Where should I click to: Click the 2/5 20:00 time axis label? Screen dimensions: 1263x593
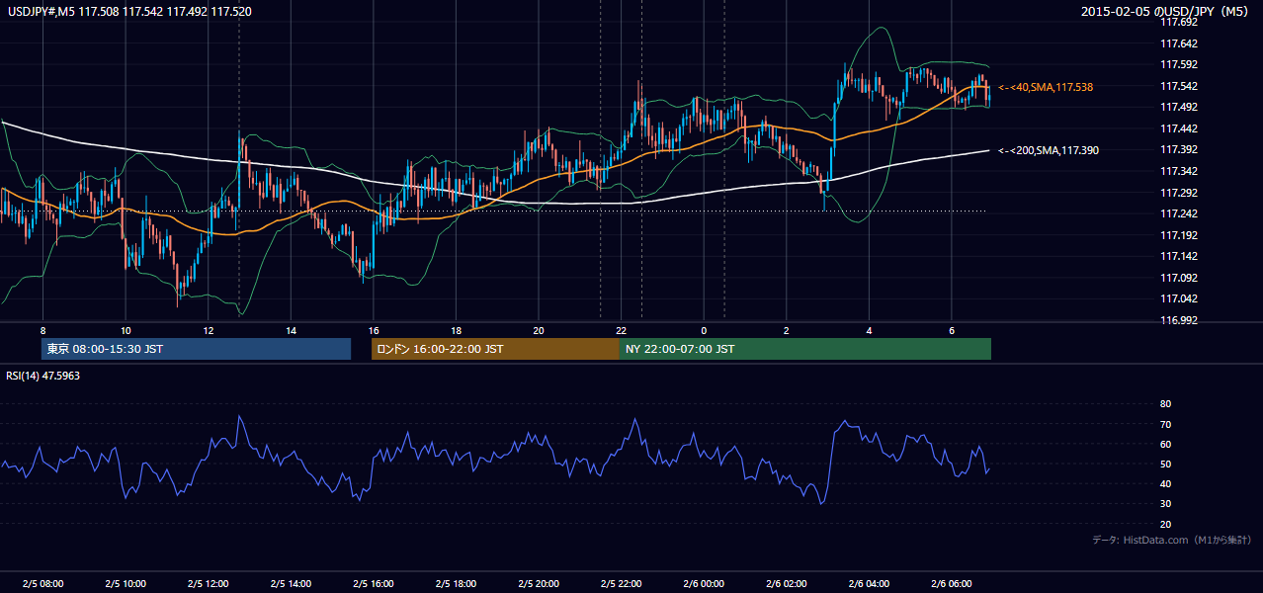(538, 584)
